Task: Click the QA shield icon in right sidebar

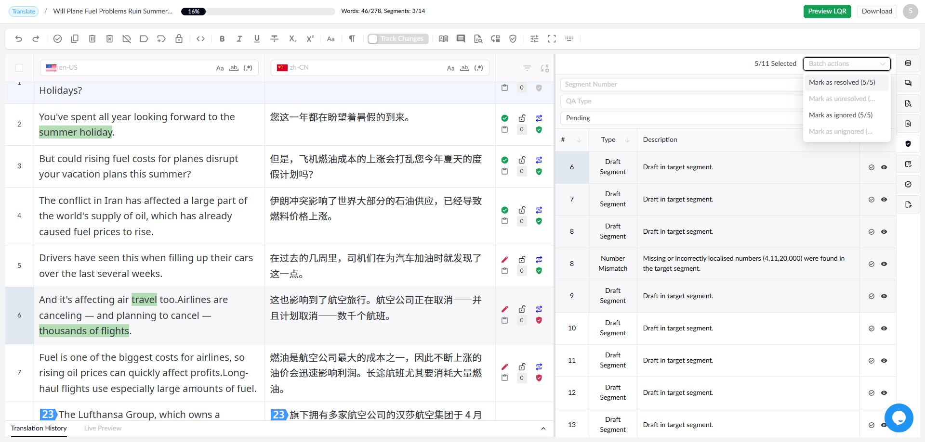Action: coord(908,144)
